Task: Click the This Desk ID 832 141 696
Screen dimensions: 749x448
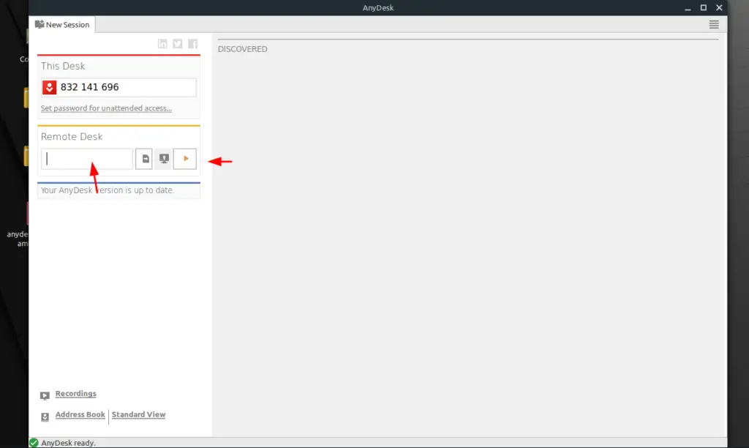Action: [90, 87]
